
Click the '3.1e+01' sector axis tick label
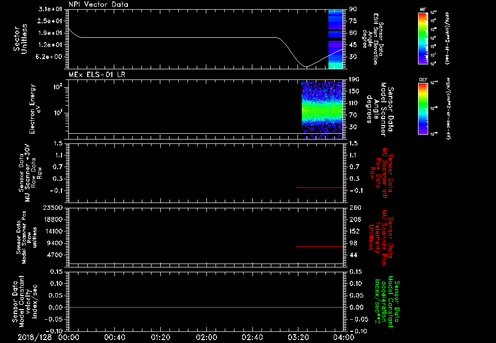click(x=50, y=9)
